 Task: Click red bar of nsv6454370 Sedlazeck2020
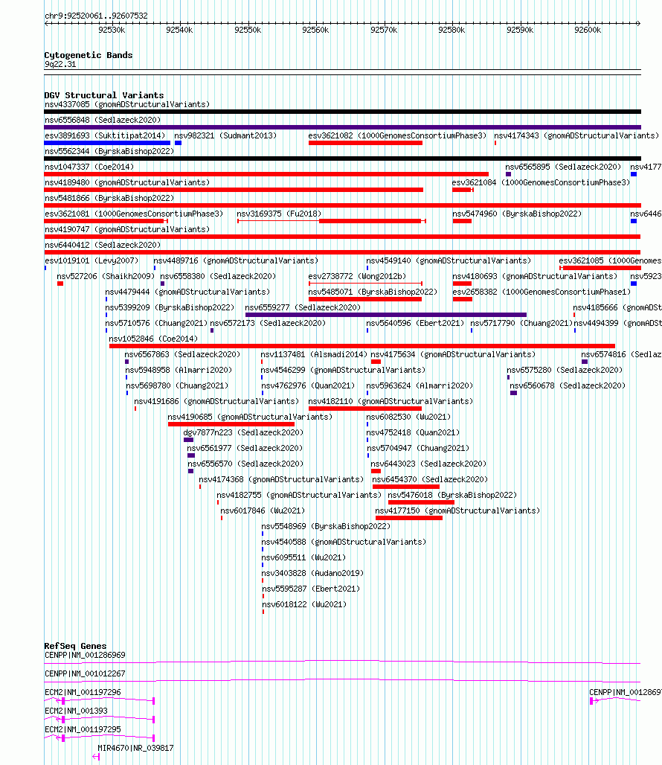pyautogui.click(x=405, y=487)
